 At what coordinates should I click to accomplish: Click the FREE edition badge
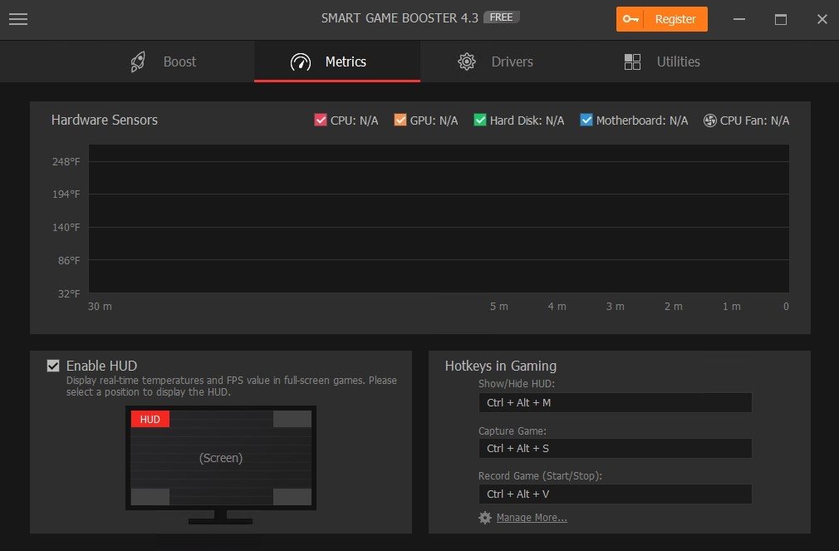point(502,17)
